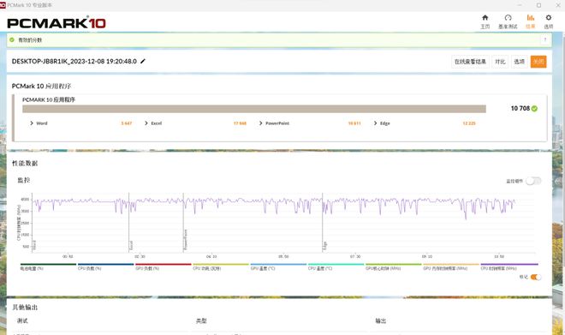This screenshot has height=335, width=565.
Task: Expand the Excel score details
Action: pyautogui.click(x=146, y=123)
